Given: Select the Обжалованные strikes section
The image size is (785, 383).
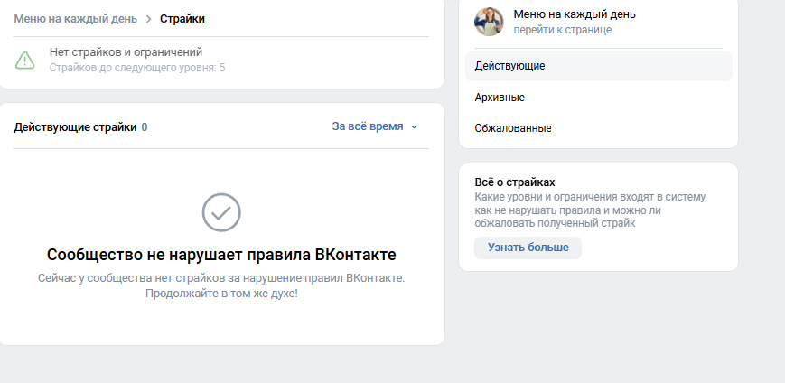Looking at the screenshot, I should pyautogui.click(x=513, y=128).
